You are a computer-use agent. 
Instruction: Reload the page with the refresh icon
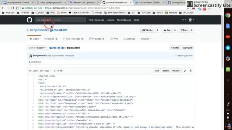(13, 8)
